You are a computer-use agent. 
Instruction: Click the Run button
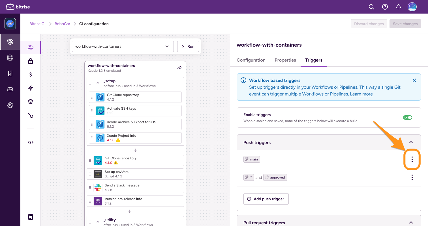click(x=188, y=46)
